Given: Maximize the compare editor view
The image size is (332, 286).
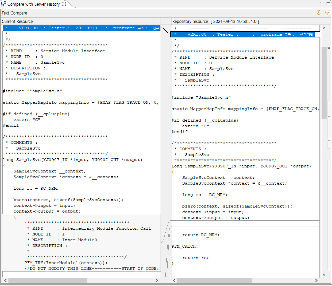Looking at the screenshot, I should click(328, 3).
